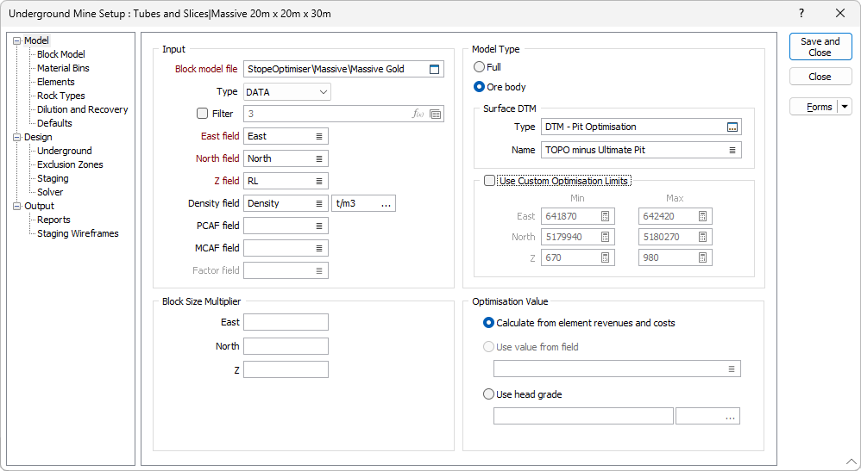Select Block Model in the tree
The image size is (861, 471).
[61, 54]
